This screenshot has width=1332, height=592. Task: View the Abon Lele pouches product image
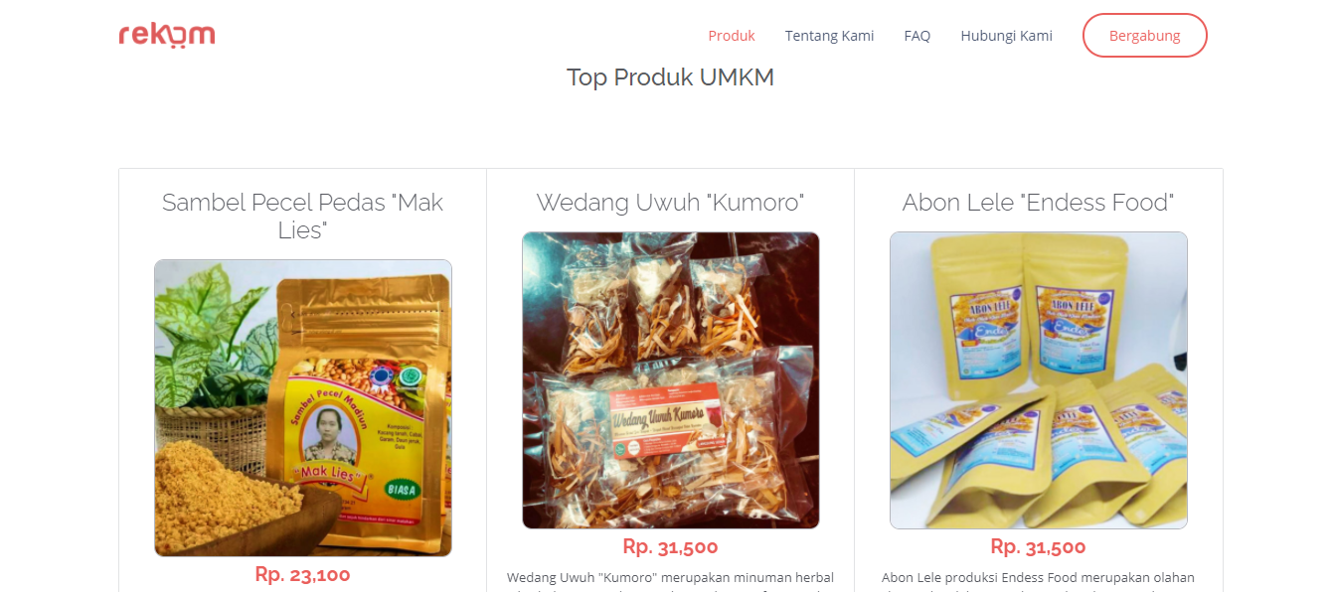coord(1038,380)
